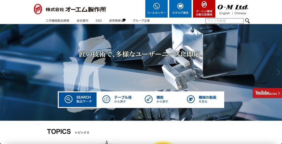
Task: Click the magnifying glass search icon
Action: pos(247,21)
